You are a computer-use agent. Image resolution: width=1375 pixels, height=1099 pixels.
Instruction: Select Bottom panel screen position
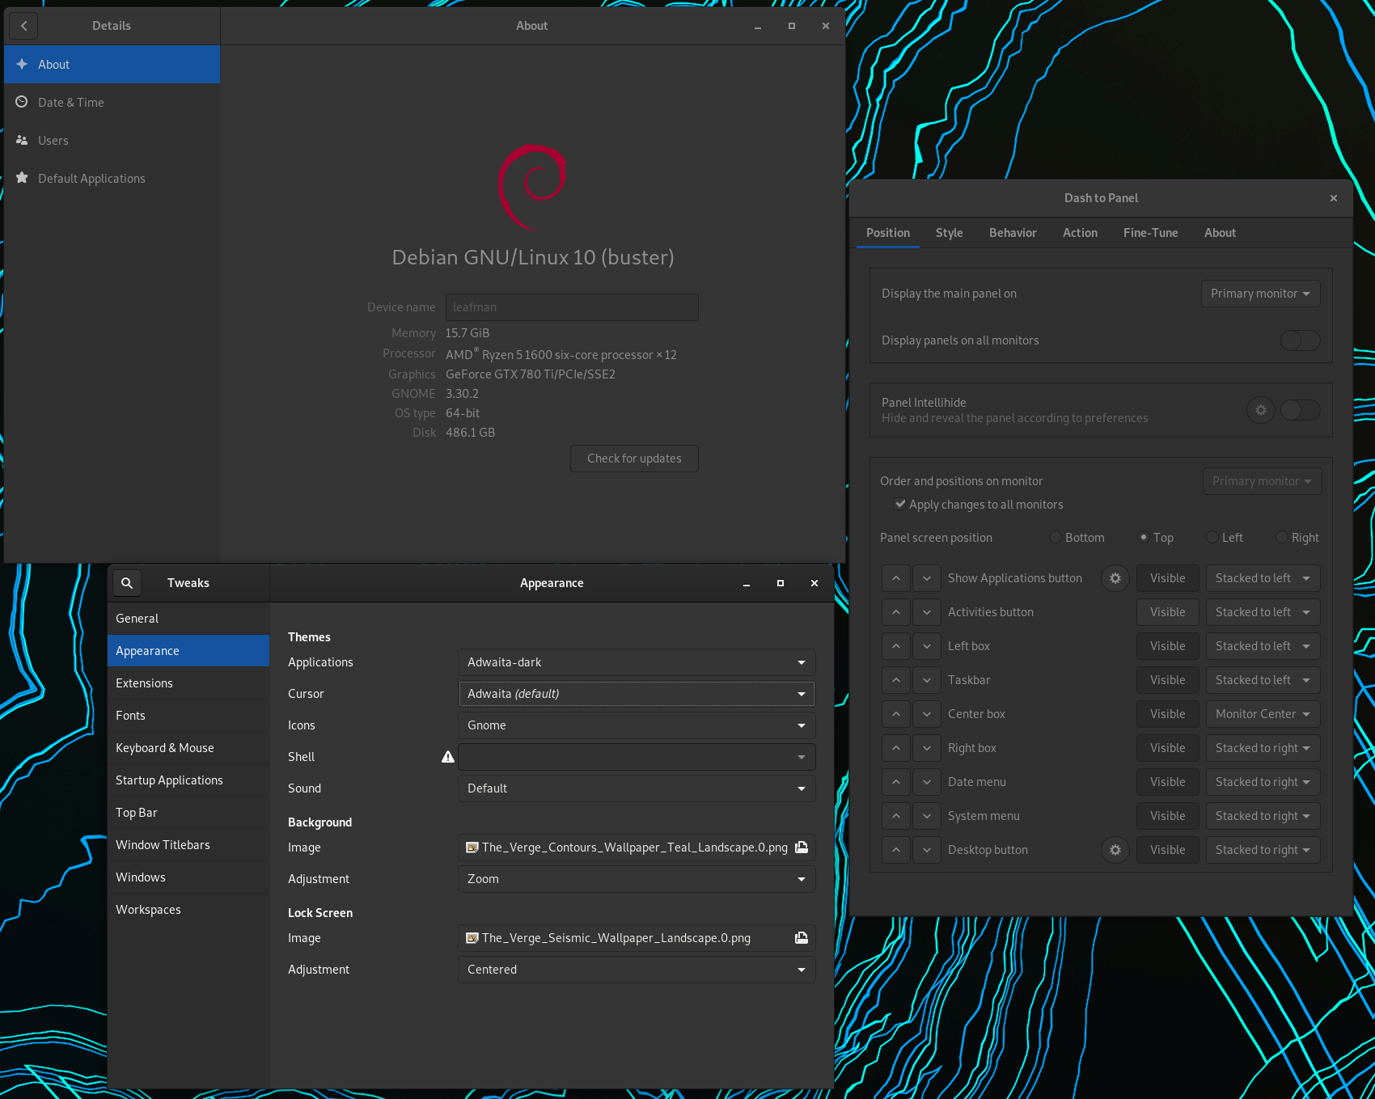click(x=1077, y=538)
